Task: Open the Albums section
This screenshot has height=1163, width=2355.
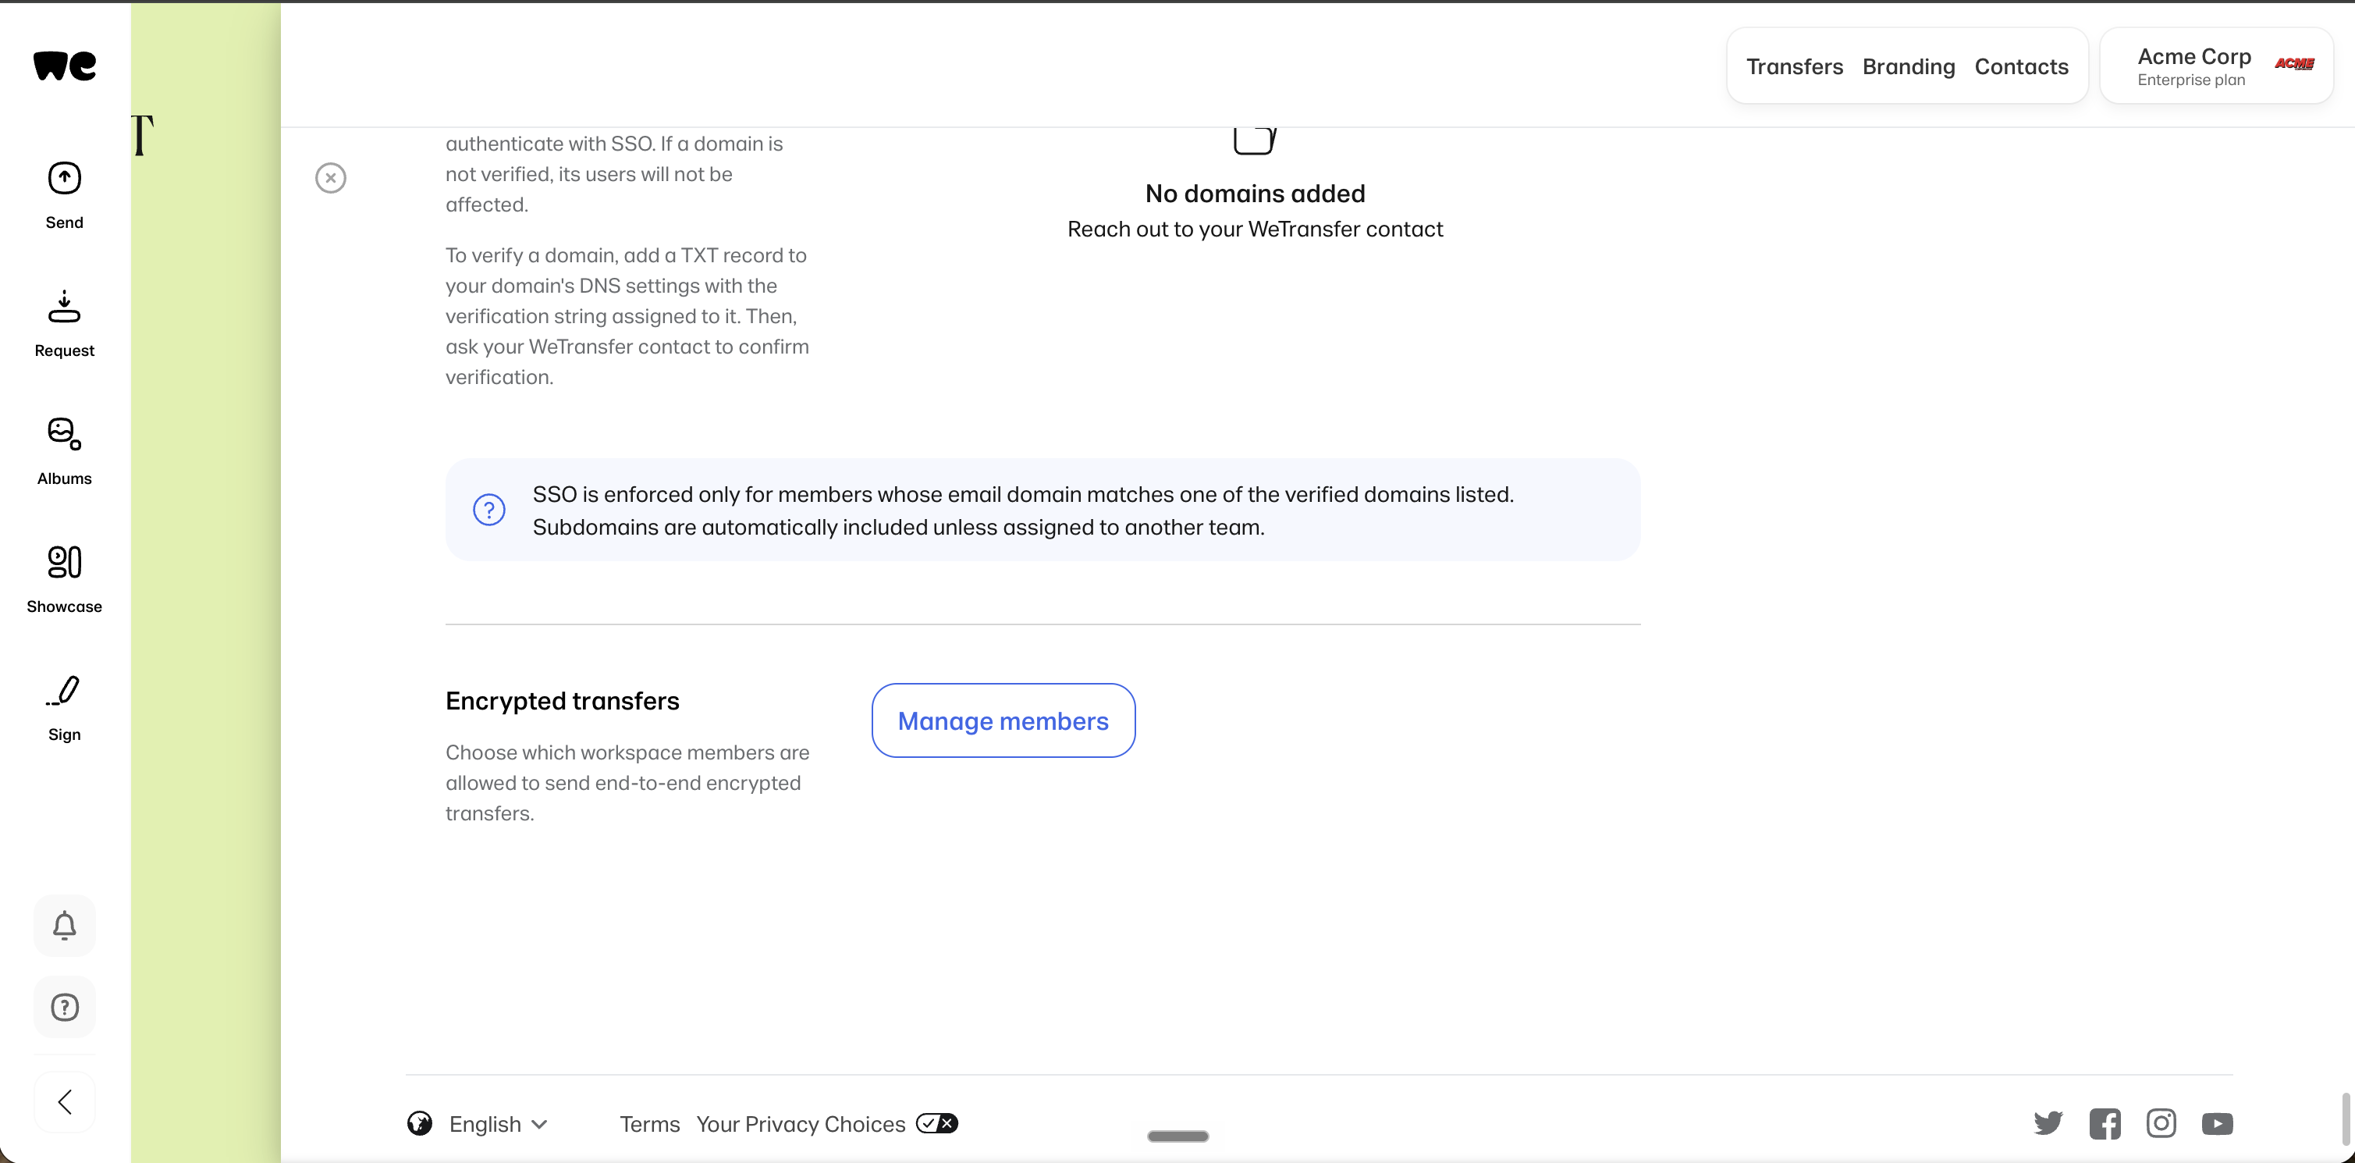Action: tap(64, 452)
